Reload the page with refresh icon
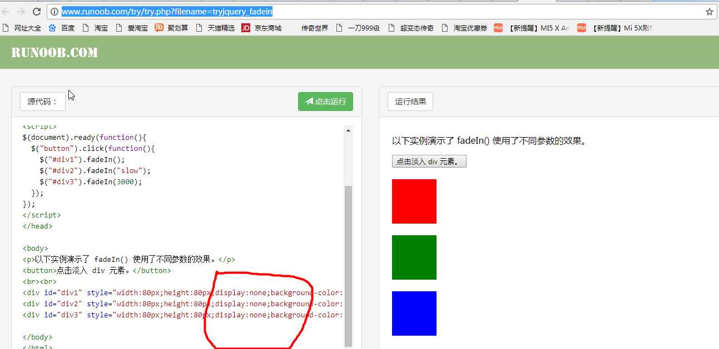 (x=37, y=12)
